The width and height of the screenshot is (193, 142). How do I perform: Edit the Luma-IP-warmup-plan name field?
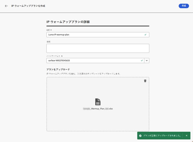98,35
